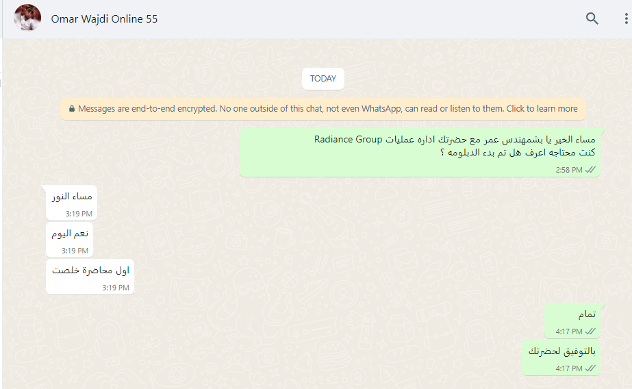632x389 pixels.
Task: Click the sent message mentioning Radiance Group
Action: click(x=420, y=152)
